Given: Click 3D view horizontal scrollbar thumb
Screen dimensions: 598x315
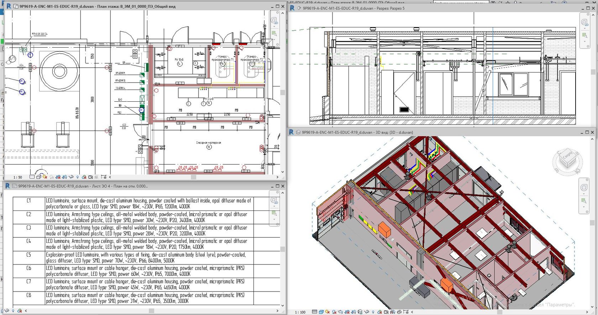Looking at the screenshot, I should point(499,312).
